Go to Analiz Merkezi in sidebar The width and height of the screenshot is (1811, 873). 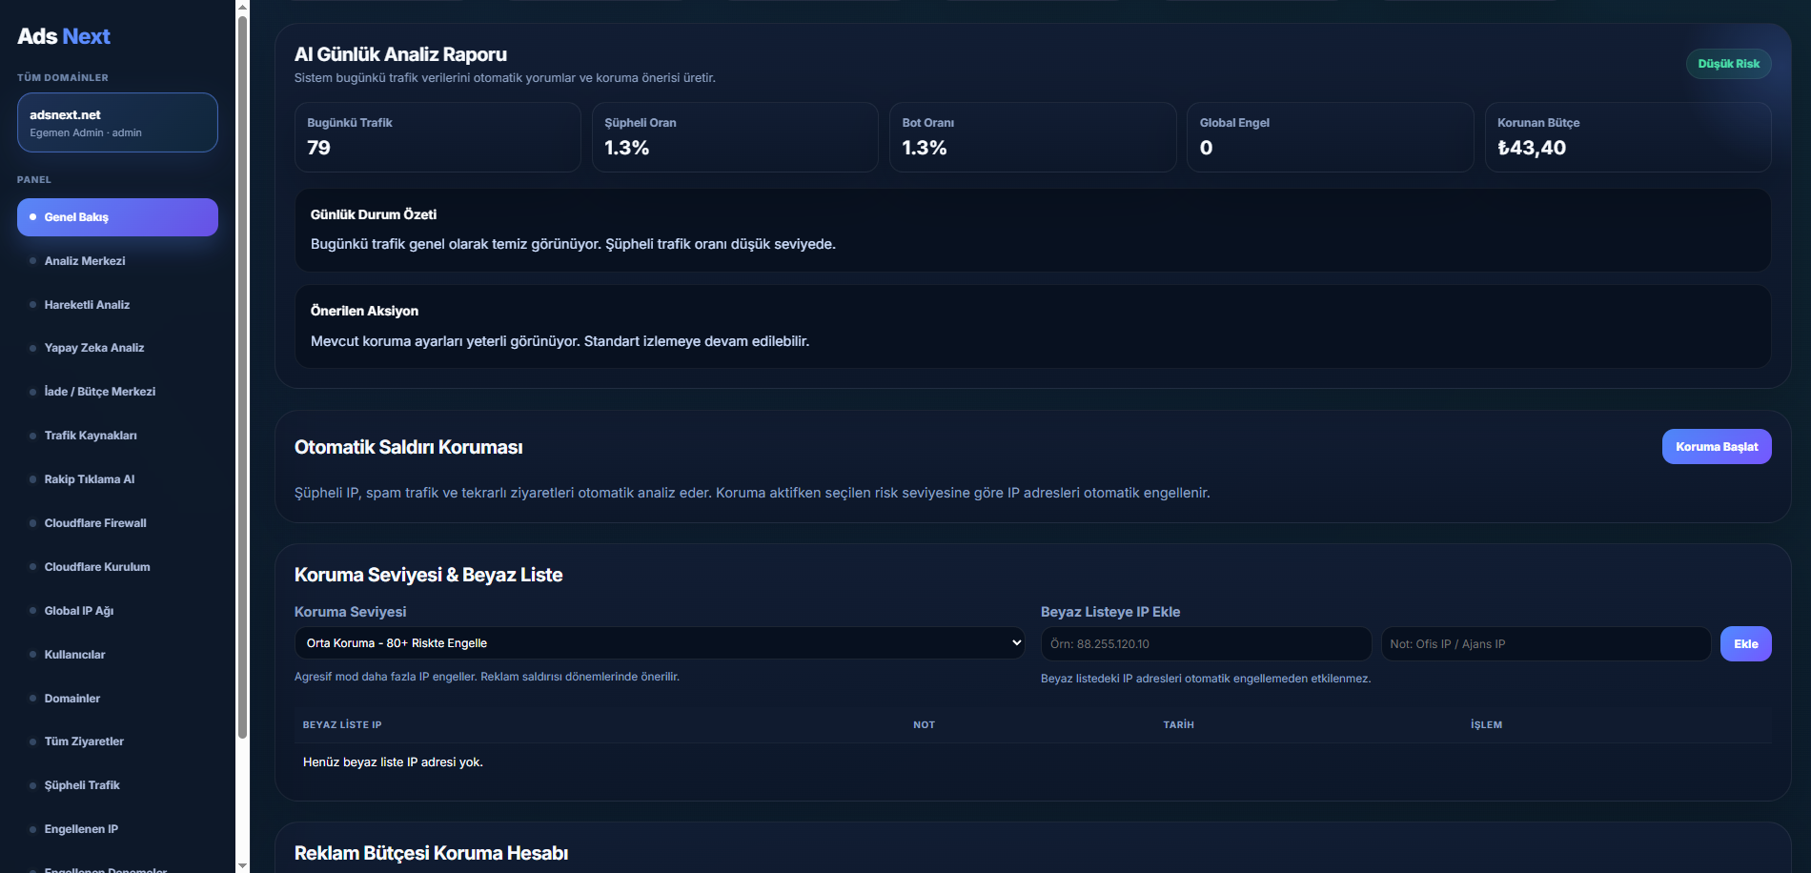coord(117,261)
